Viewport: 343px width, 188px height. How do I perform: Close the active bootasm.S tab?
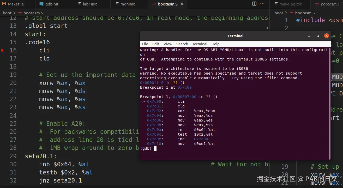coord(182,4)
